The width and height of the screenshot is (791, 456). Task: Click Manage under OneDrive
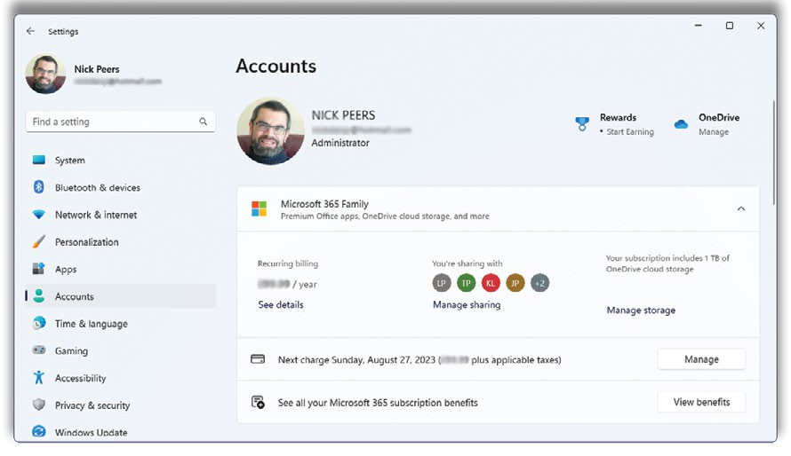(714, 132)
